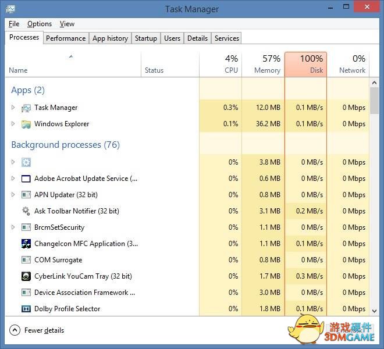This screenshot has width=384, height=349.
Task: Click the Windows Explorer folder icon
Action: tap(26, 124)
